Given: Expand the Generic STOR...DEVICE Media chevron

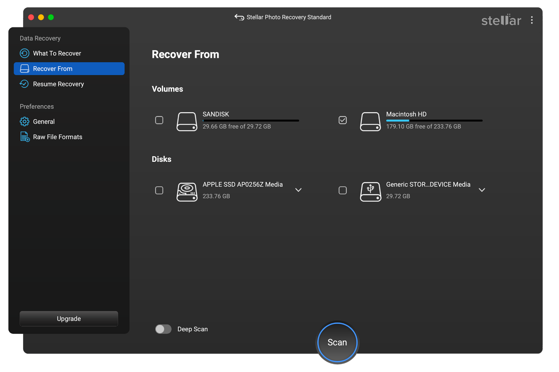Looking at the screenshot, I should coord(482,190).
